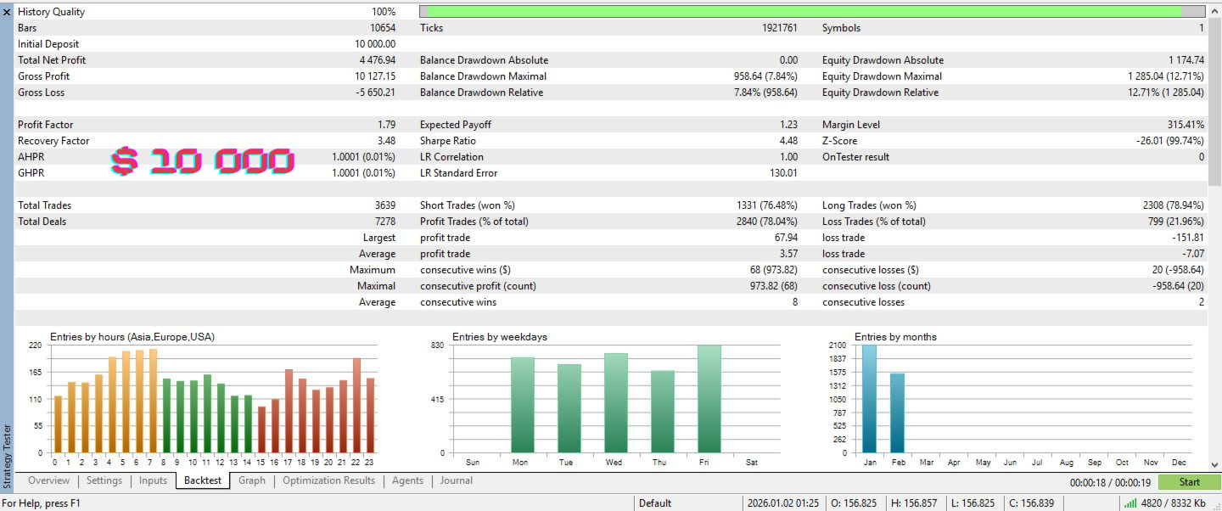Image resolution: width=1222 pixels, height=511 pixels.
Task: Close the Strategy Tester panel with X
Action: [x=7, y=12]
